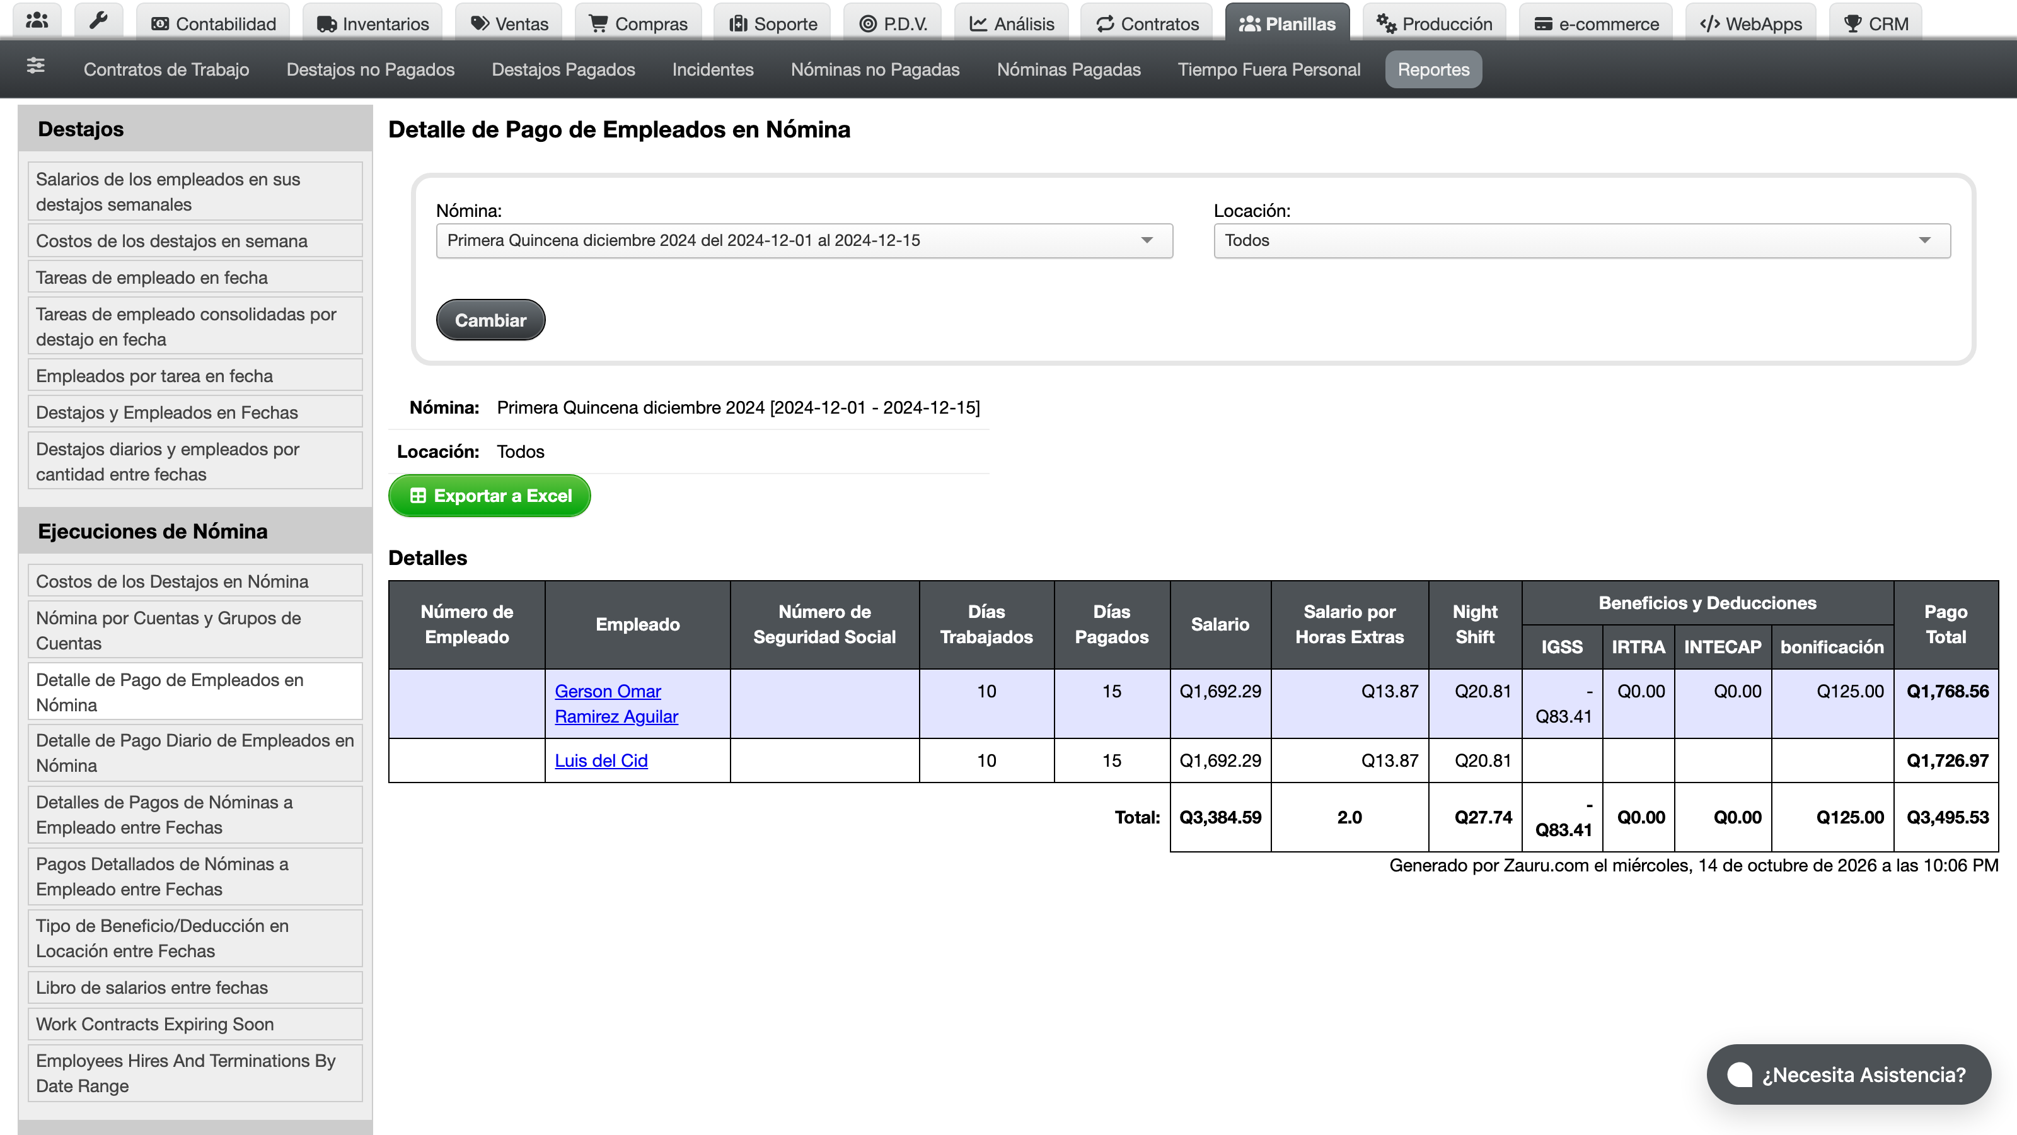Open the CRM module tab
The height and width of the screenshot is (1135, 2017).
click(x=1876, y=23)
